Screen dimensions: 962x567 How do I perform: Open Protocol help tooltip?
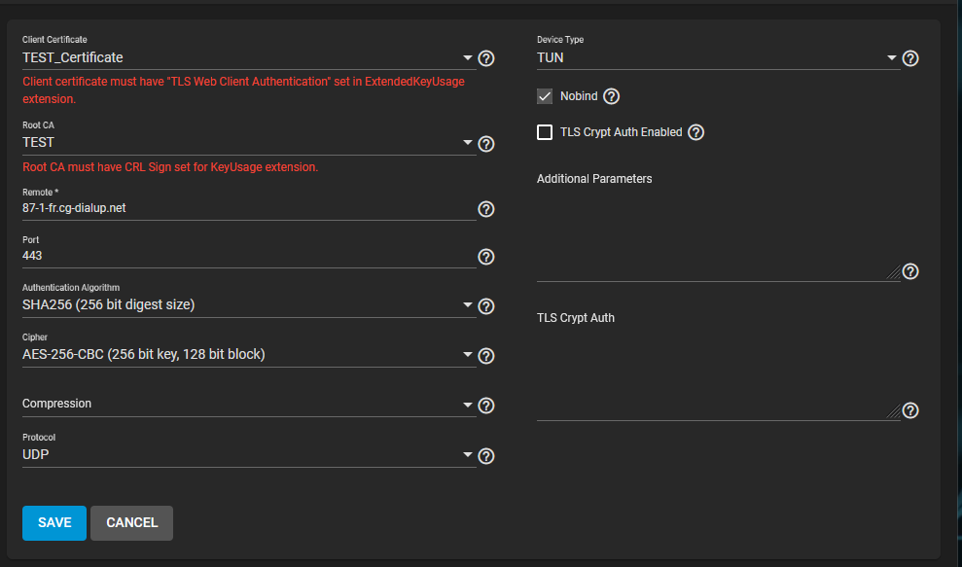coord(486,456)
